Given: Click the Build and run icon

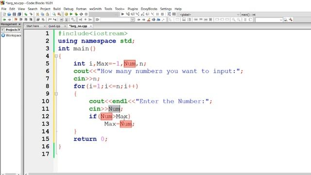Looking at the screenshot, I should coord(76,14).
